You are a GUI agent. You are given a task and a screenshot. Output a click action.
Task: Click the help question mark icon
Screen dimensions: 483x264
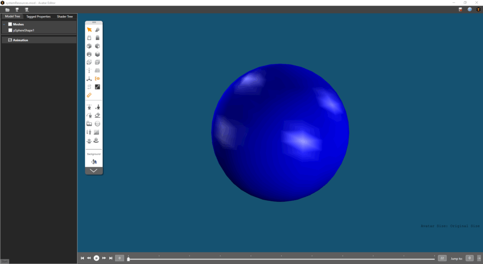coord(469,9)
